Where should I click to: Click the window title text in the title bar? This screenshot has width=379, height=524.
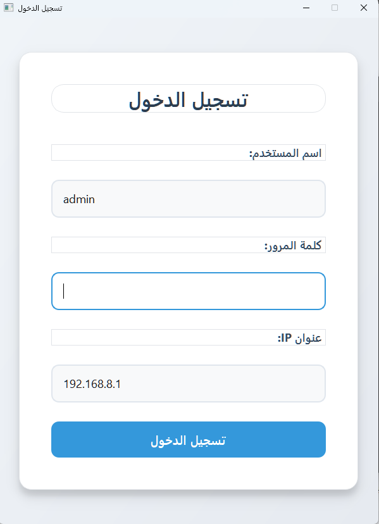tap(40, 8)
